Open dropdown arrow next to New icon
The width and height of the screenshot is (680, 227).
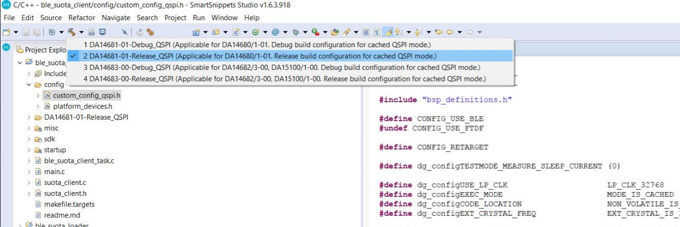[16, 32]
